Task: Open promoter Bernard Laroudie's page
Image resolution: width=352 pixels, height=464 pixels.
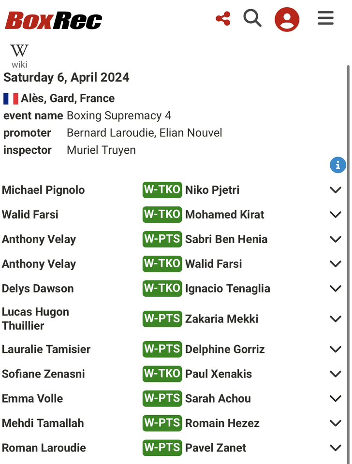Action: pyautogui.click(x=111, y=133)
